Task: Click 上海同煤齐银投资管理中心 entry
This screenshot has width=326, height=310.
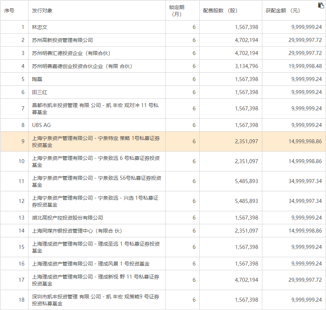Action: tap(77, 231)
